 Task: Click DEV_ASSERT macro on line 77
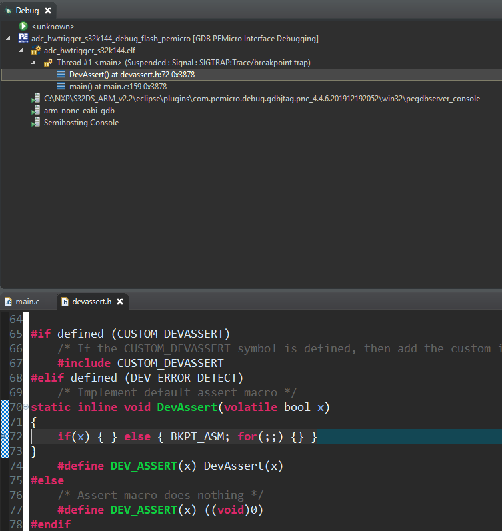(144, 510)
